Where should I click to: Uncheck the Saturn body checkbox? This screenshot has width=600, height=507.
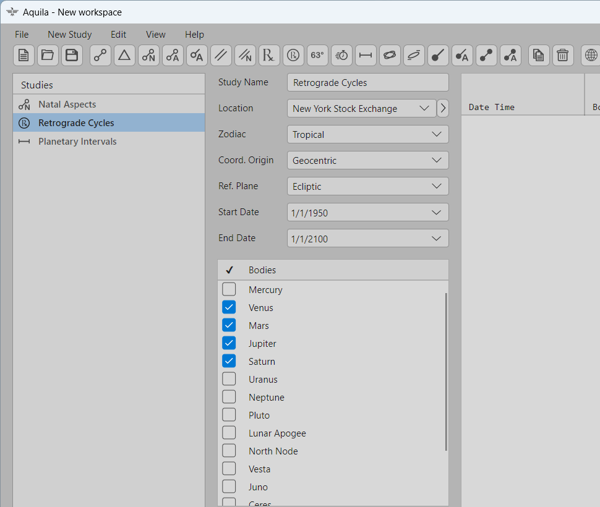(x=229, y=361)
